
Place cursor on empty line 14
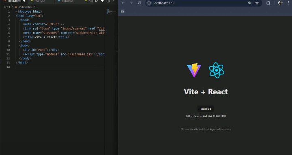point(60,67)
